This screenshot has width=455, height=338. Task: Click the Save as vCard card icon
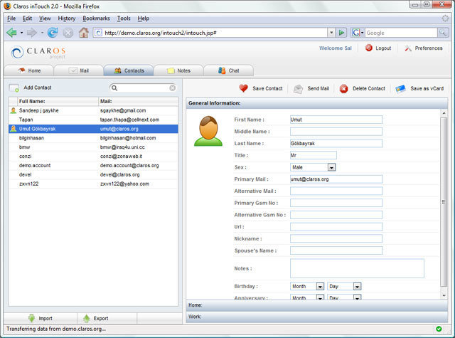click(x=400, y=88)
